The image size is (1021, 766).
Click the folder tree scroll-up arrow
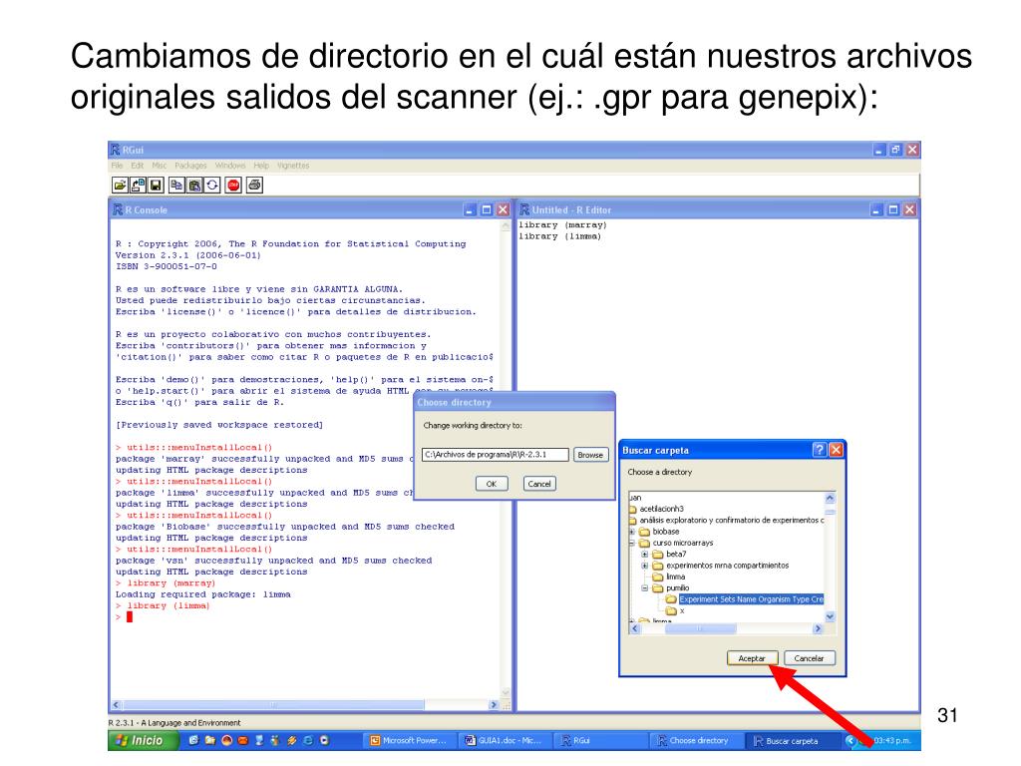(830, 499)
